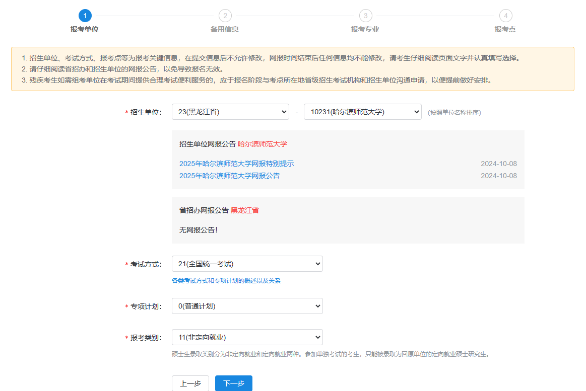Screen dimensions: 586x391
Task: Open the university dropdown showing 10231(哈尔滨师范大学)
Action: point(362,111)
